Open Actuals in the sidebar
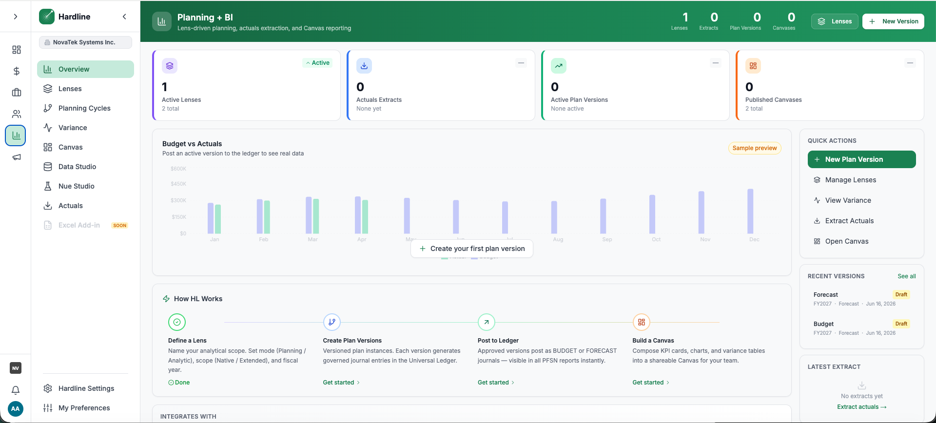 (x=85, y=206)
